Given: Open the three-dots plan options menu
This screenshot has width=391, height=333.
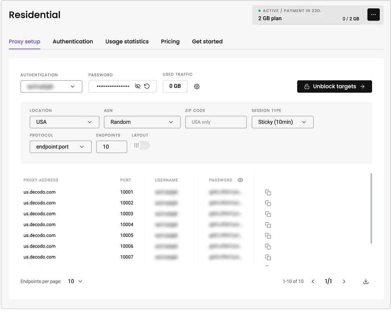Looking at the screenshot, I should [x=374, y=15].
